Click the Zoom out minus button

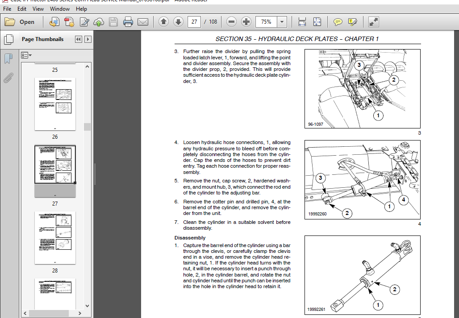click(x=231, y=22)
